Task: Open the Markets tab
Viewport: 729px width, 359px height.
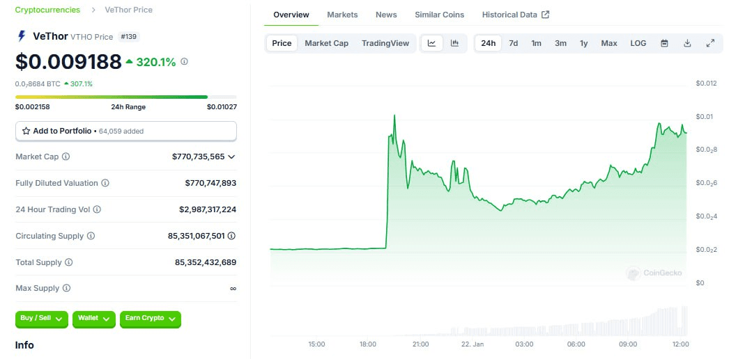Action: (x=342, y=15)
